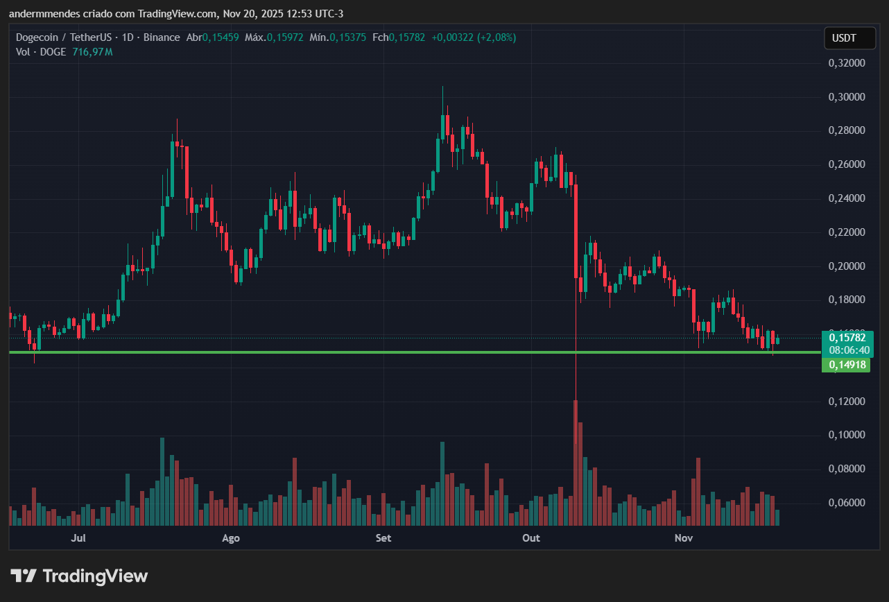Toggle the USDT currency button on the price scale
The image size is (889, 602).
(849, 38)
